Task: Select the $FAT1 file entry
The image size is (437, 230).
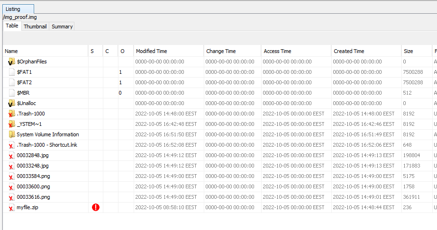Action: click(x=24, y=72)
